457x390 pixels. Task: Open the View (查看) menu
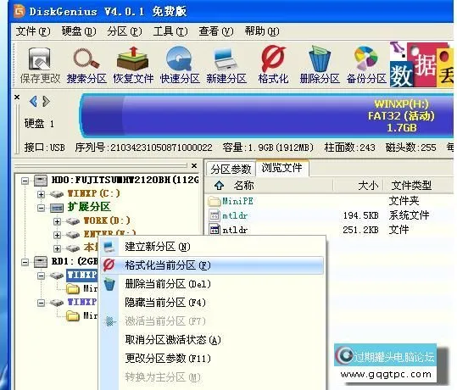[x=216, y=31]
